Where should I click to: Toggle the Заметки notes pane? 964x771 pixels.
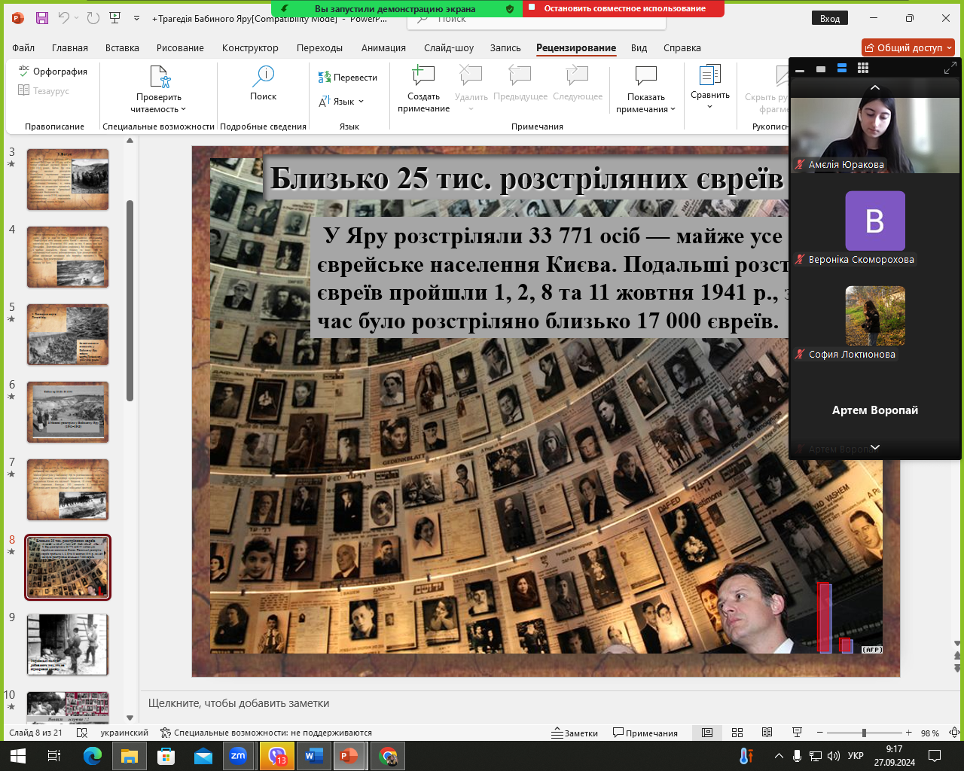click(575, 733)
